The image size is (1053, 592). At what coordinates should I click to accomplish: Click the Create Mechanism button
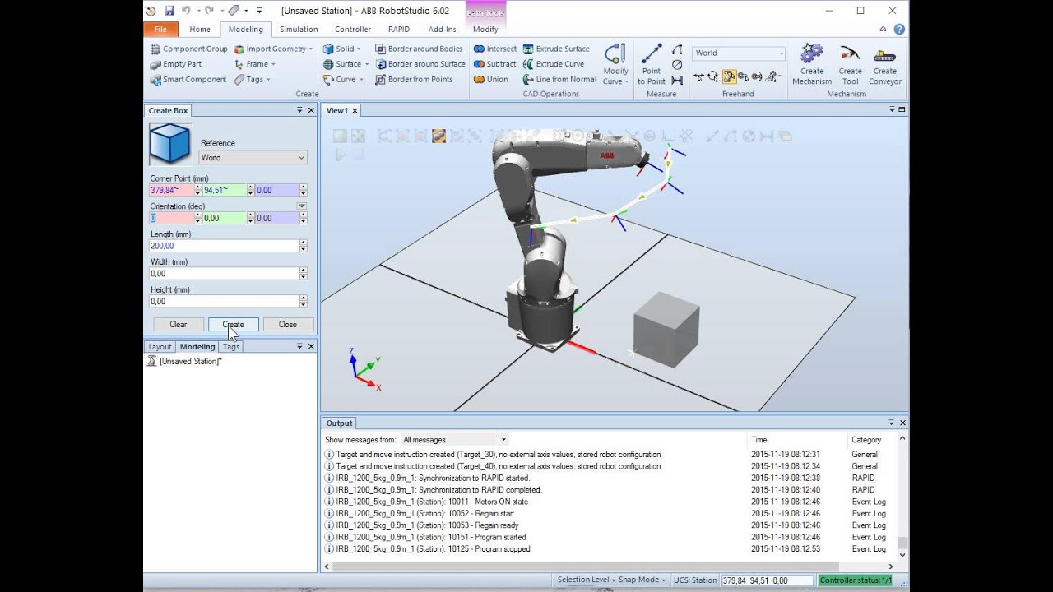812,65
